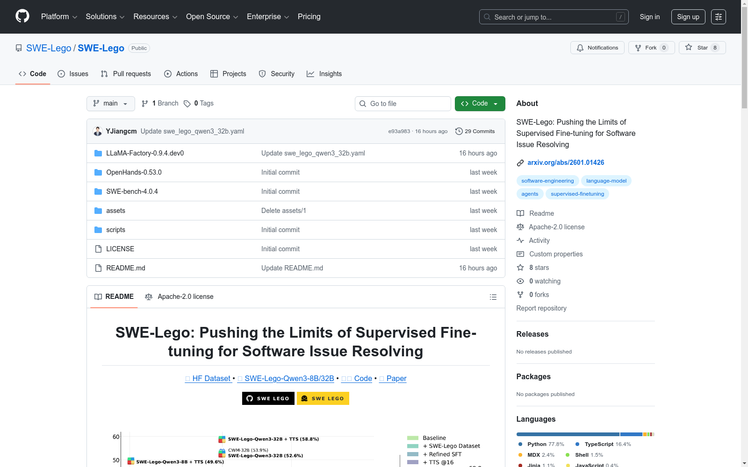Screen dimensions: 748x467
Task: Click the commit history clock icon
Action: (x=459, y=131)
